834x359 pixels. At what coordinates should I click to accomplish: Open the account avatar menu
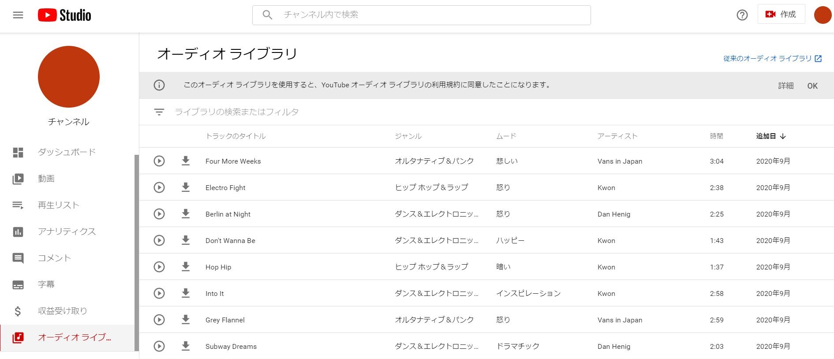click(x=823, y=15)
